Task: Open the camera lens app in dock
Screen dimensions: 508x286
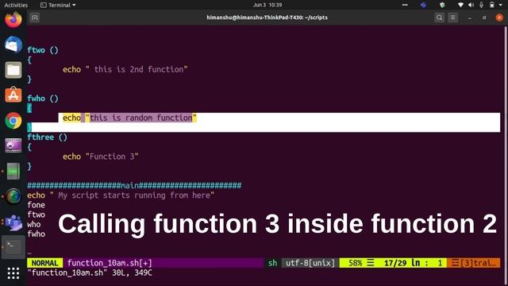Action: [x=13, y=196]
